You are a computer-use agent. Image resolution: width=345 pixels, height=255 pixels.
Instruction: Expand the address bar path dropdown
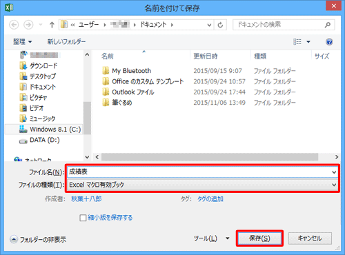tap(209, 25)
